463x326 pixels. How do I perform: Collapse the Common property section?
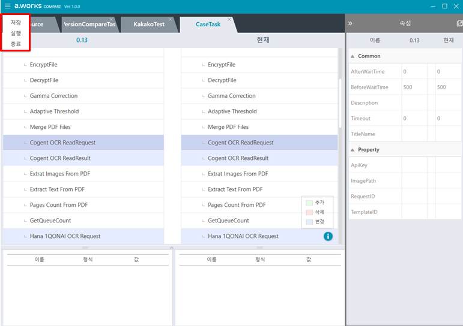pyautogui.click(x=353, y=56)
